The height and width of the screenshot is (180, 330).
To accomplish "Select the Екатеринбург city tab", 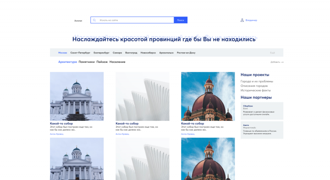I will [x=101, y=53].
